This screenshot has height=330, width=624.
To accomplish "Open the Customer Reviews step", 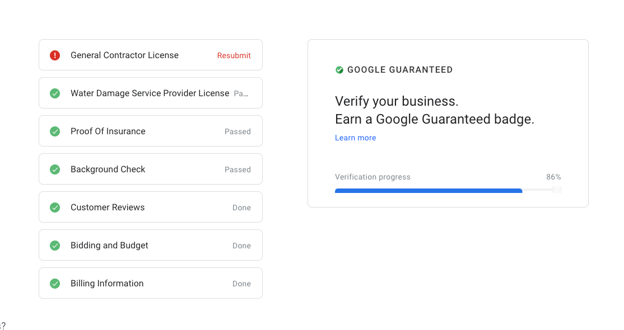I will click(x=151, y=207).
